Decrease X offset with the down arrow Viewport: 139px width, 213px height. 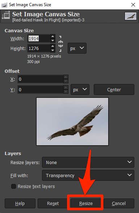coord(66,81)
